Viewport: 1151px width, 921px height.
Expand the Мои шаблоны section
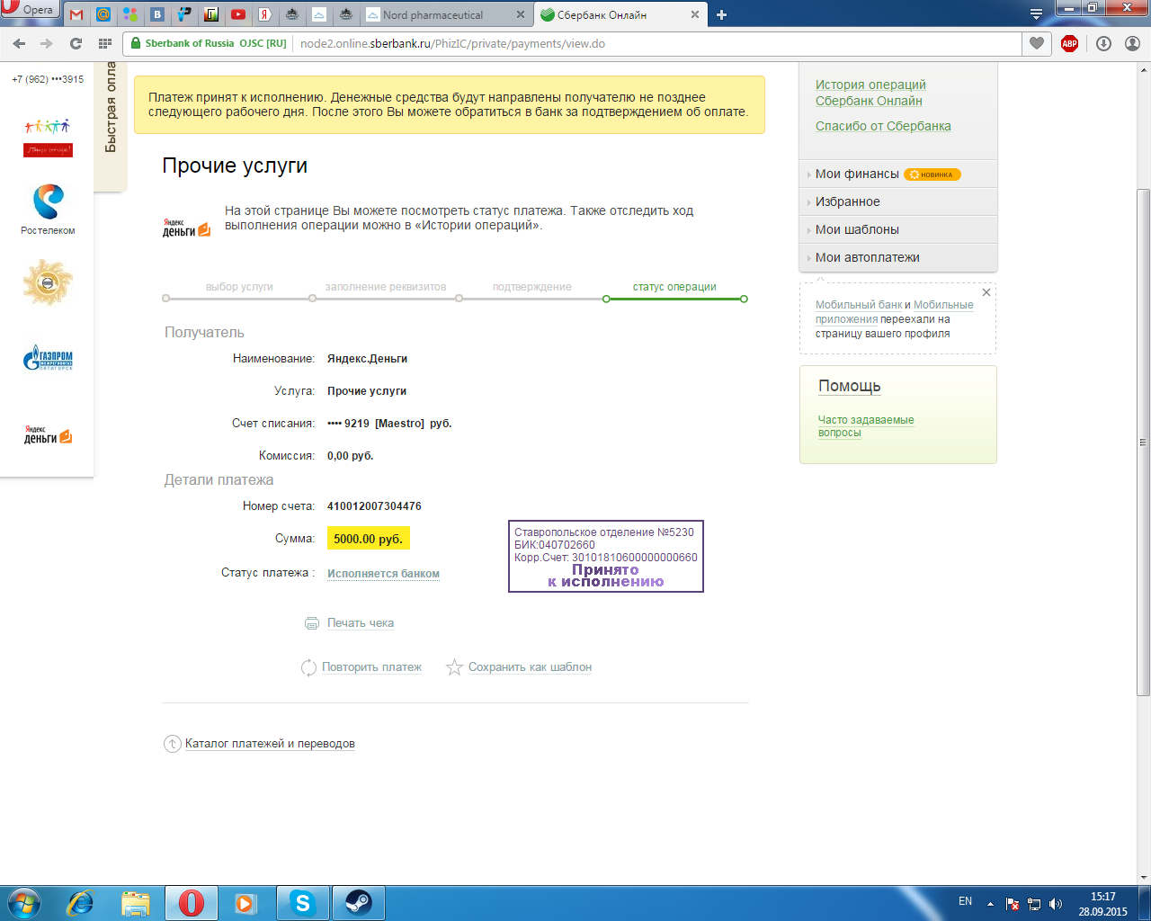[x=857, y=229]
